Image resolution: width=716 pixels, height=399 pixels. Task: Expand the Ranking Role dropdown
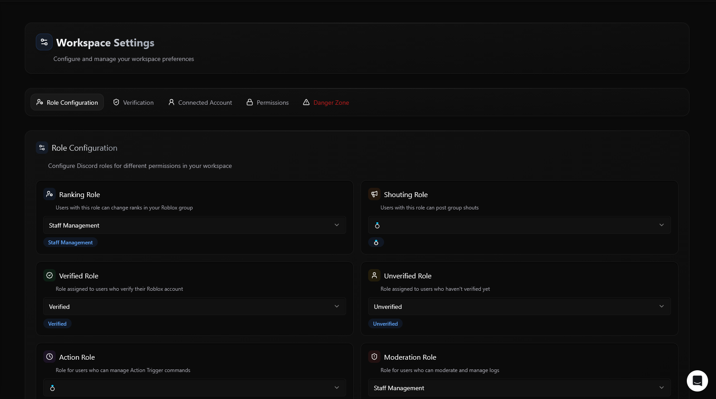tap(194, 225)
